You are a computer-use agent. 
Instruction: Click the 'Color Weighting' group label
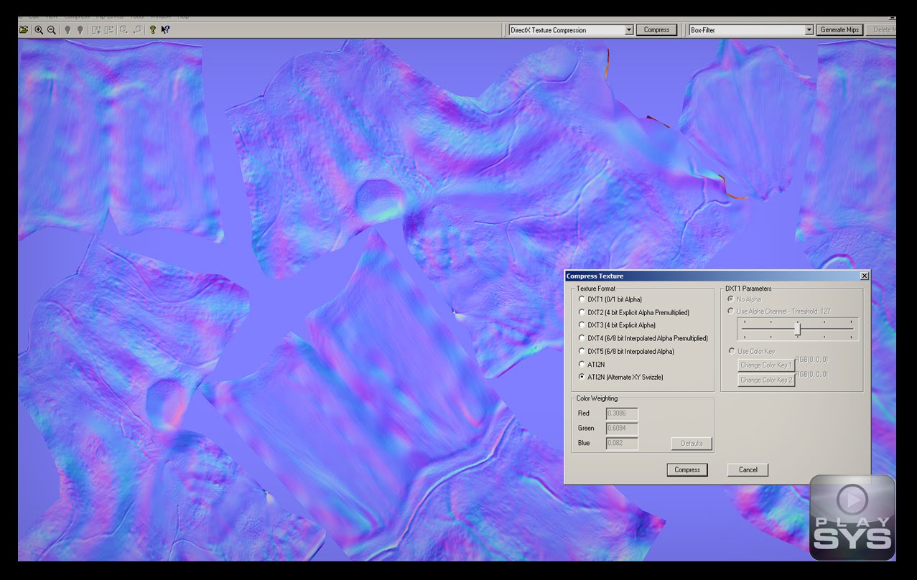[x=597, y=398]
